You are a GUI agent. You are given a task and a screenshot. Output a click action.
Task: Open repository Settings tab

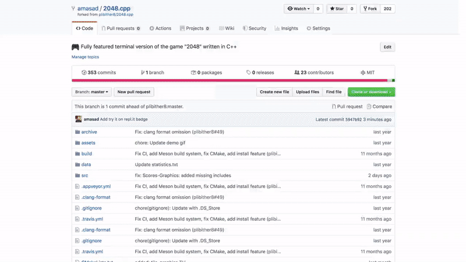click(318, 28)
